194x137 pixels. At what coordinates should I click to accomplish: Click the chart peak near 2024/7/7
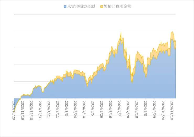[121, 33]
